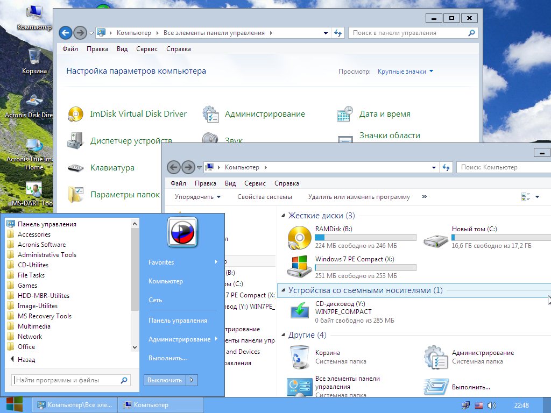Click the Выключить button
551x413 pixels.
tap(165, 380)
